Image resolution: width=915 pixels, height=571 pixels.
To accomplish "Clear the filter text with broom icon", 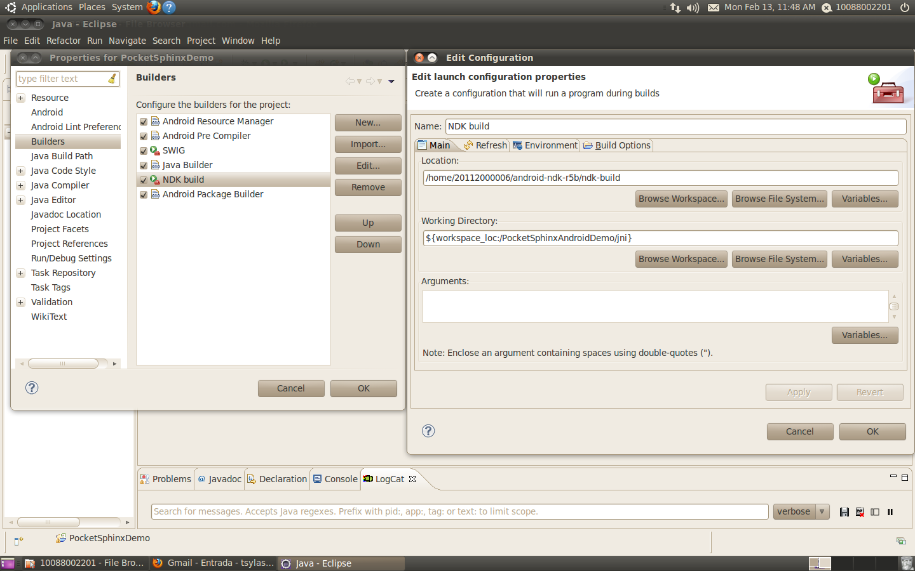I will [112, 79].
